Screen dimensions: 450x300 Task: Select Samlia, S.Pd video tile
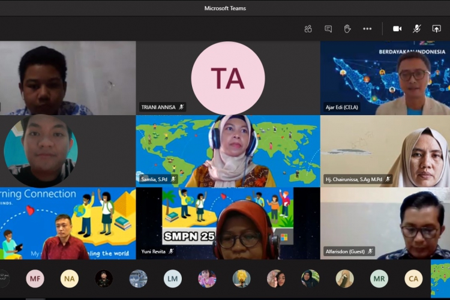[x=227, y=150]
